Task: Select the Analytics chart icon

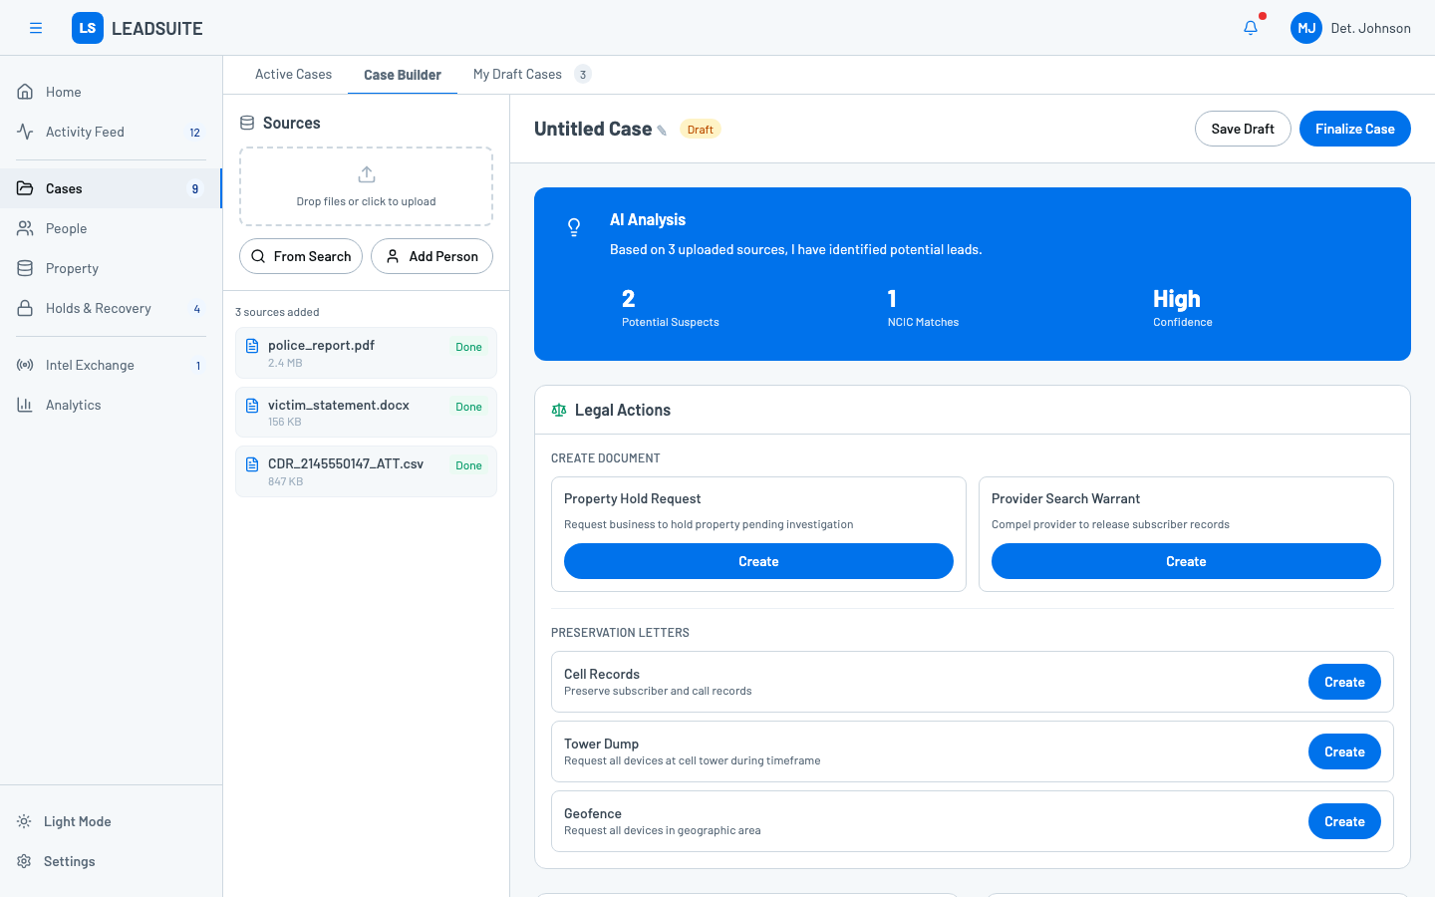Action: 24,405
